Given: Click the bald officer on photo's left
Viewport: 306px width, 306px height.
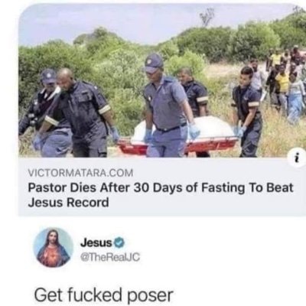Looking at the screenshot, I should coord(75,112).
